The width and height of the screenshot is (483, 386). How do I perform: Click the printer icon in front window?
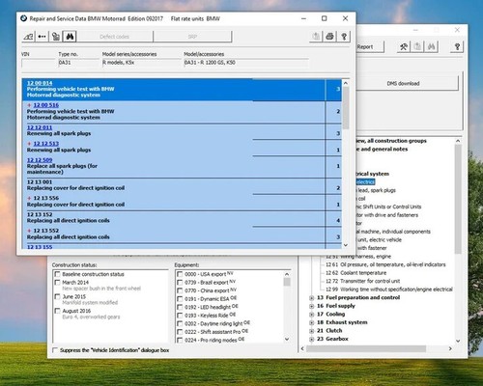329,37
